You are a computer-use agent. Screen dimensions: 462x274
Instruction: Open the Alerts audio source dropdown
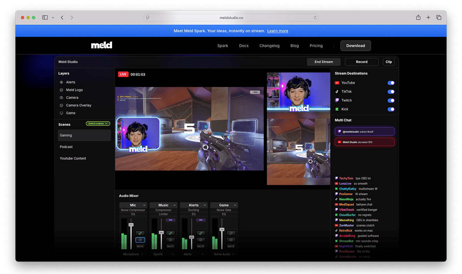point(194,254)
